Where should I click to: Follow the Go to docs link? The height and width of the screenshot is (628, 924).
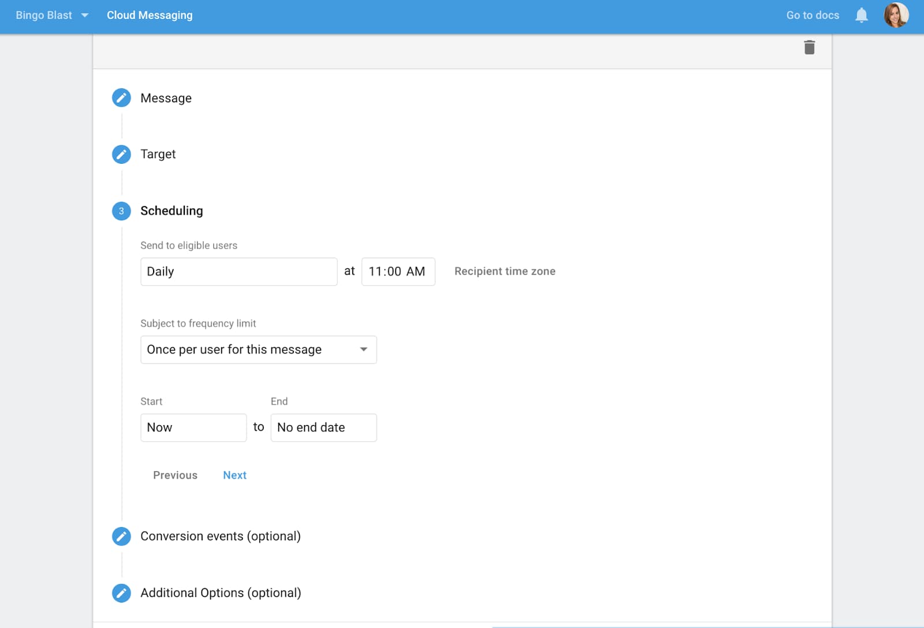point(813,16)
